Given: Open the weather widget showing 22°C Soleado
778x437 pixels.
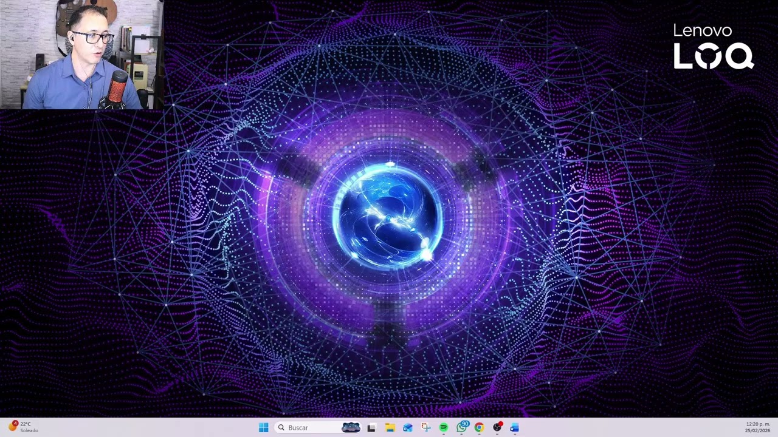Looking at the screenshot, I should [23, 427].
